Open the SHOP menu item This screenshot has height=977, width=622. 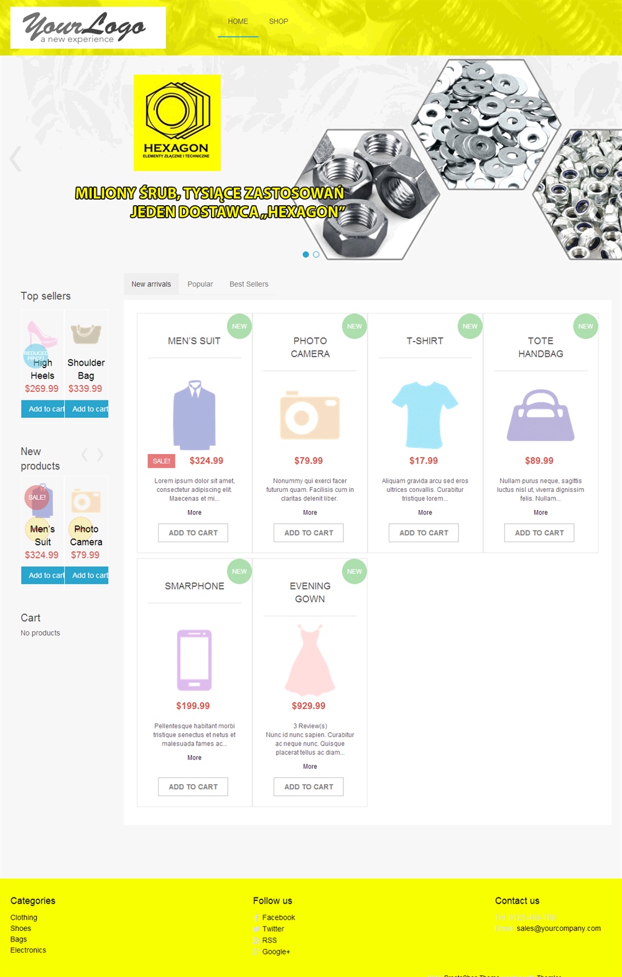[279, 21]
